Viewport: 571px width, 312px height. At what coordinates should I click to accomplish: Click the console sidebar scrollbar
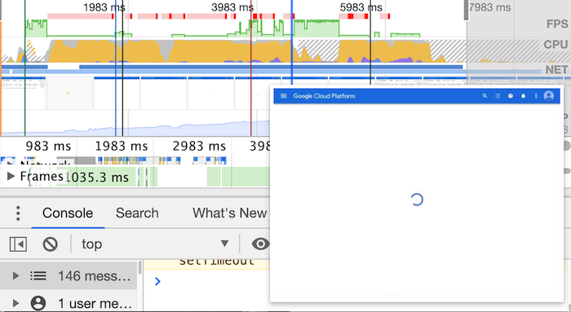pos(139,268)
